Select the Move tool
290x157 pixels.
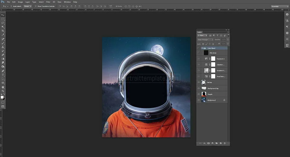pyautogui.click(x=3, y=15)
